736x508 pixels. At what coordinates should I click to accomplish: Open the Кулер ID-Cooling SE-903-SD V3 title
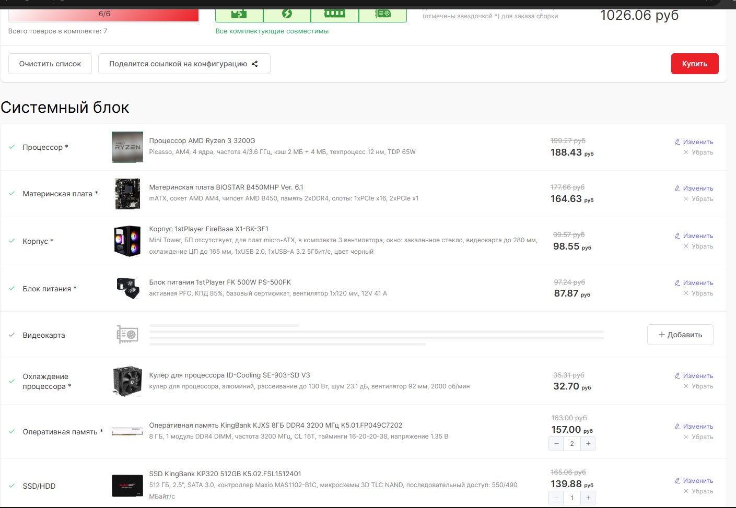[229, 375]
